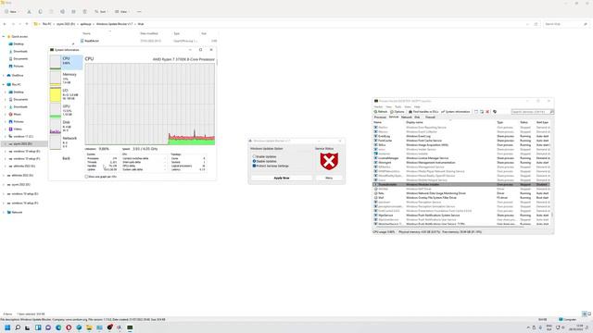Select the Disable Updates radio button
This screenshot has width=593, height=333.
click(254, 161)
